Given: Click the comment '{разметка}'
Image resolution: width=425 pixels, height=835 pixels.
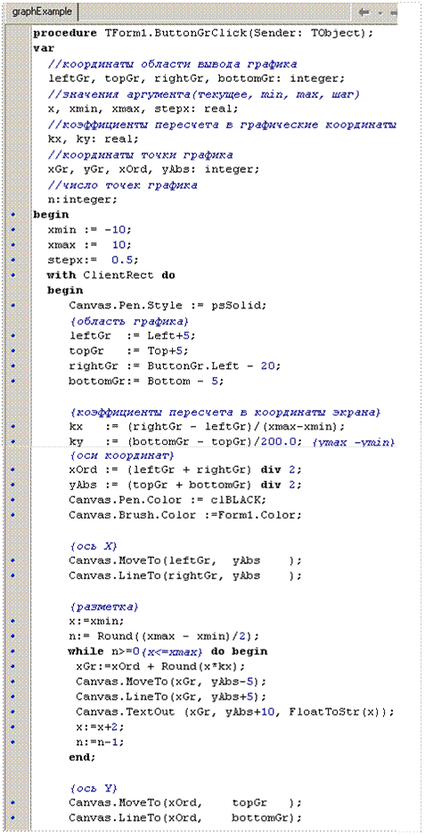Looking at the screenshot, I should (x=105, y=607).
